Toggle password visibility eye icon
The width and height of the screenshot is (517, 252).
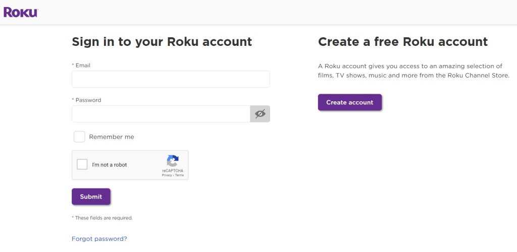[x=260, y=114]
